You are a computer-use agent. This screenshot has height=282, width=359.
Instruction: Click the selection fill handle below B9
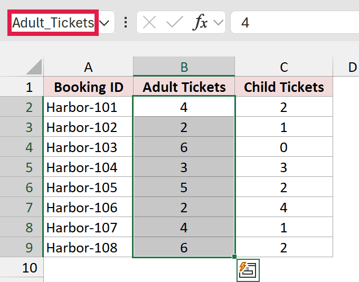tap(234, 256)
